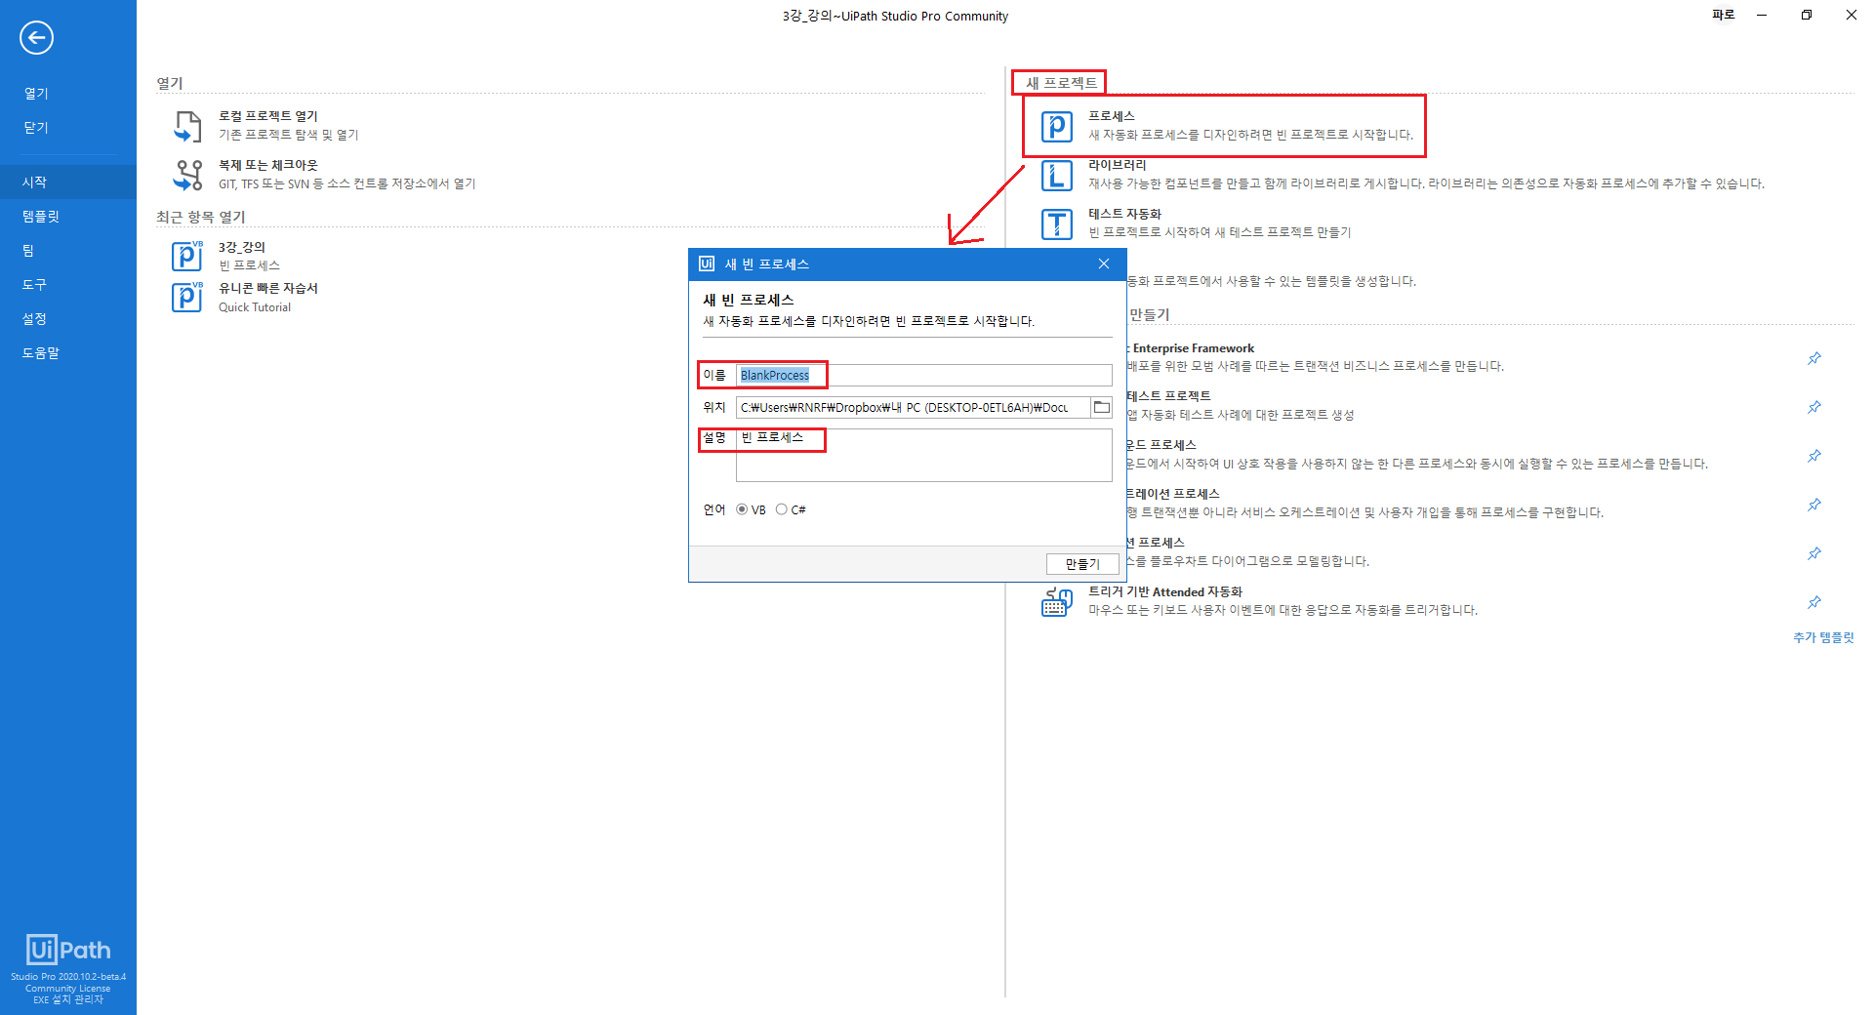Open the 유니콘 빠른 자습서 project icon

tap(187, 297)
